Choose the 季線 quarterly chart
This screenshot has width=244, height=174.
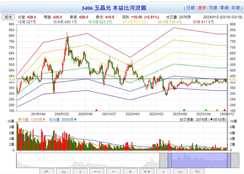coord(224,8)
